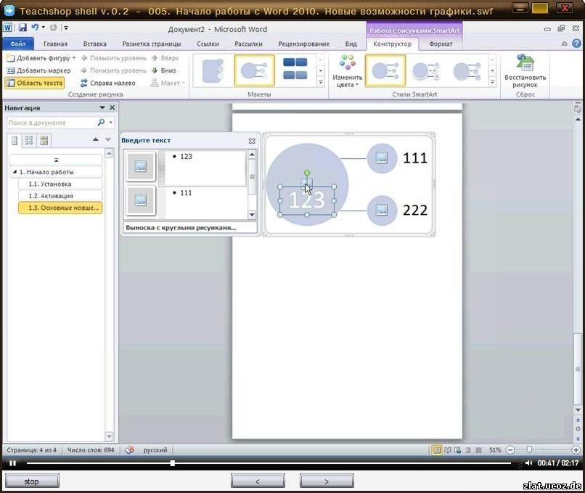Pause the video playback
The image size is (585, 493).
tap(12, 463)
